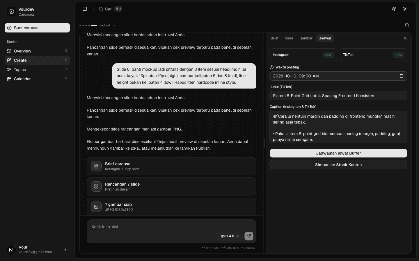Image resolution: width=419 pixels, height=261 pixels.
Task: Click the vourdev logo icon
Action: tap(11, 12)
